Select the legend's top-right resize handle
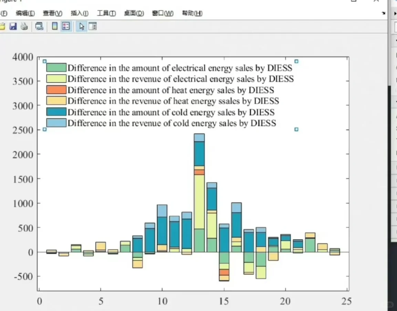 296,61
